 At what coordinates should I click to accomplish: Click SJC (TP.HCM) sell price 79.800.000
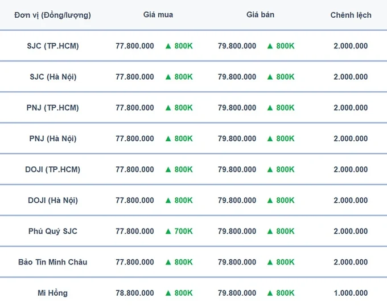[x=237, y=46]
